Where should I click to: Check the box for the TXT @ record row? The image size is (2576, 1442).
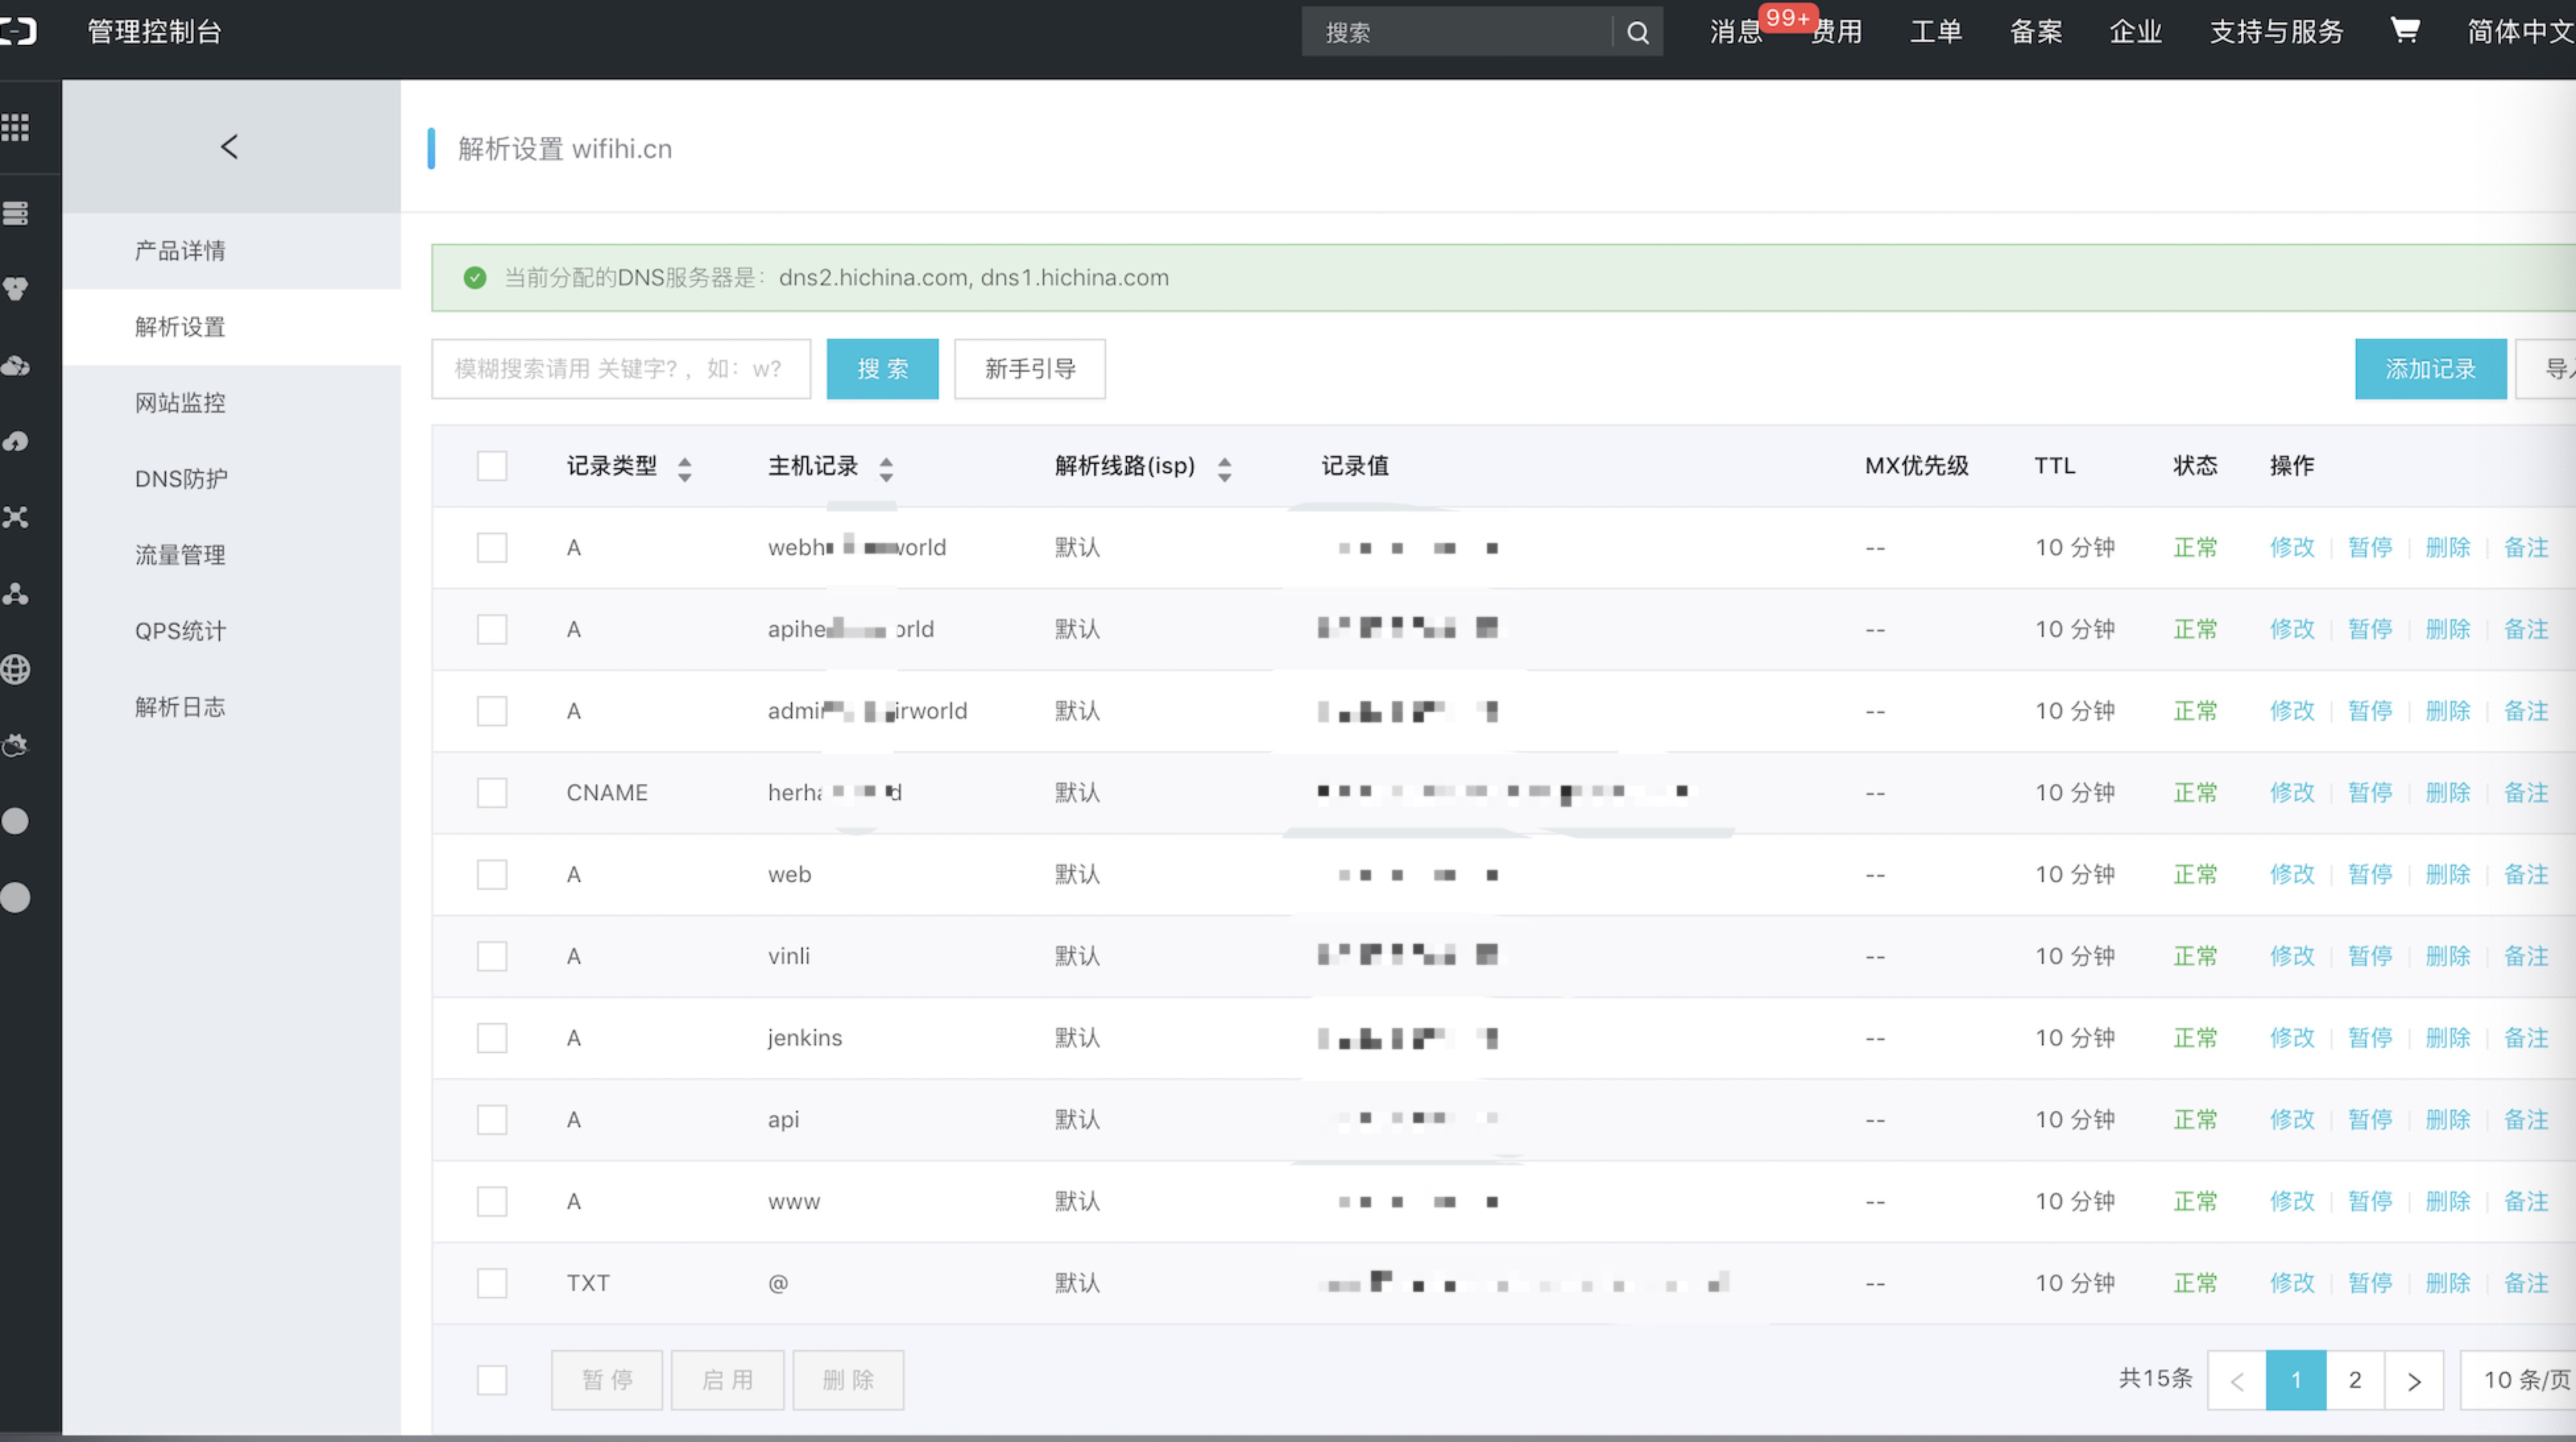[492, 1283]
